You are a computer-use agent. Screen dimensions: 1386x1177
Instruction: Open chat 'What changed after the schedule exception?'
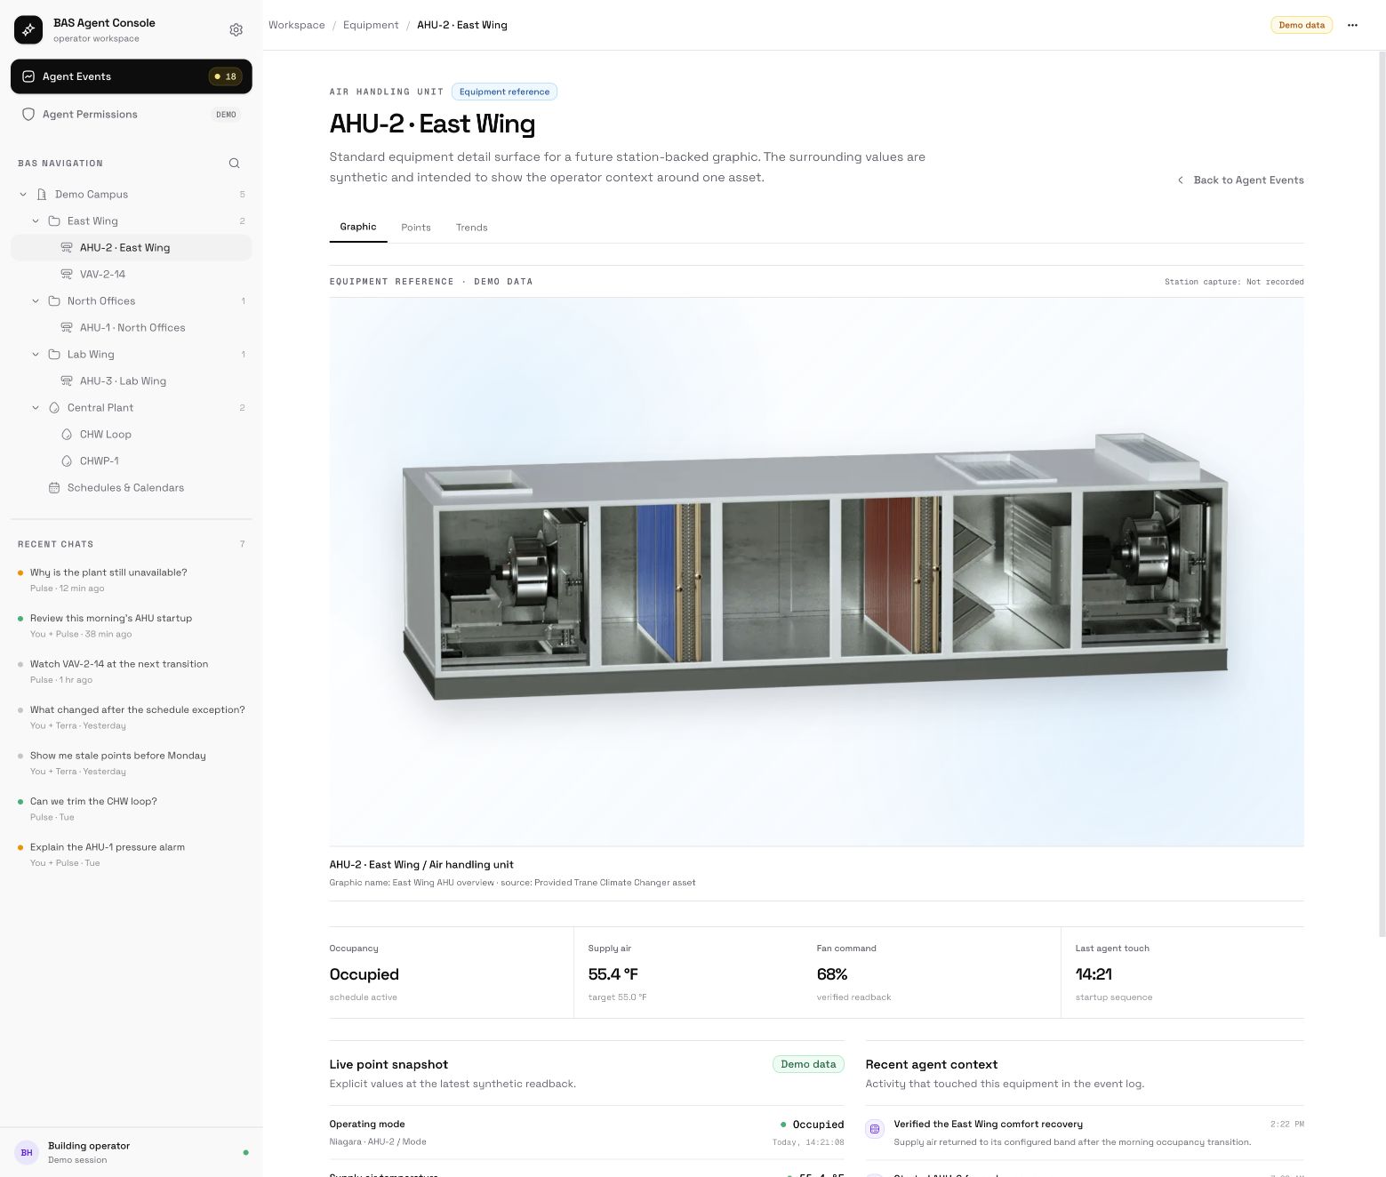[x=132, y=717]
